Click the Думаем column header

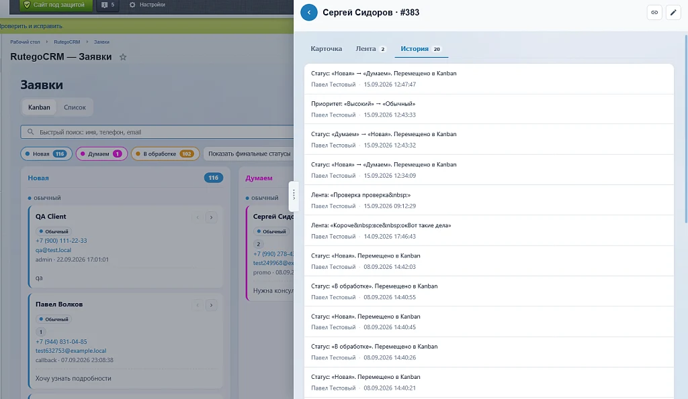point(259,178)
